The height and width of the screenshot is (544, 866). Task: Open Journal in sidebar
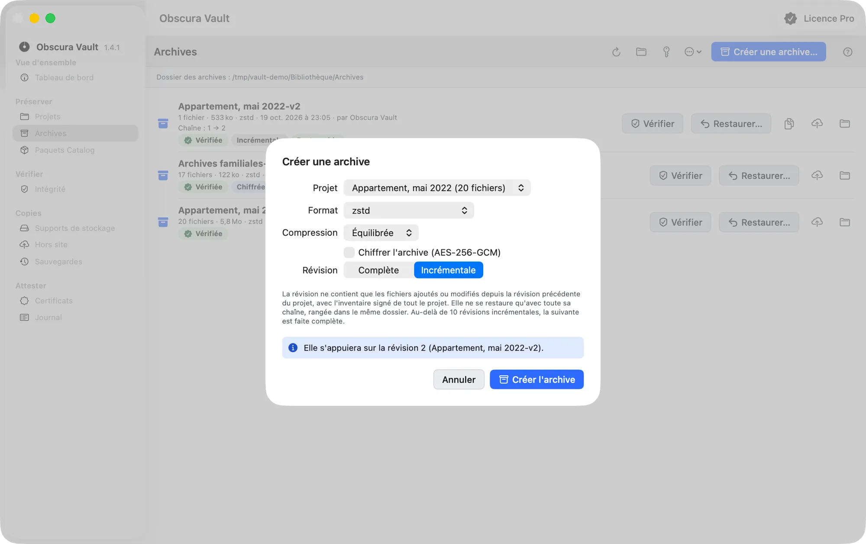tap(75, 317)
